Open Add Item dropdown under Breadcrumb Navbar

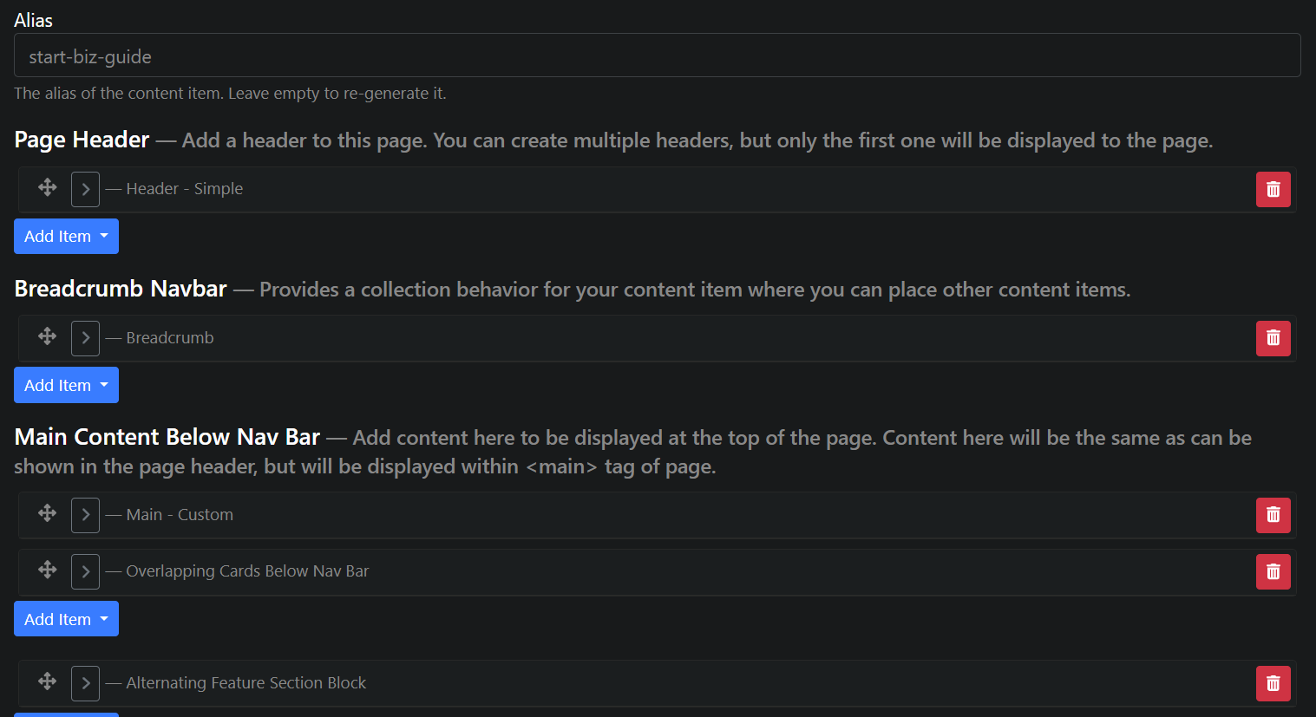coord(66,386)
